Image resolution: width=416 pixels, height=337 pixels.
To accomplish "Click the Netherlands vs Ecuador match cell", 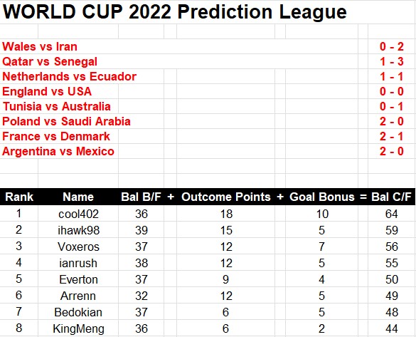I will tap(69, 76).
